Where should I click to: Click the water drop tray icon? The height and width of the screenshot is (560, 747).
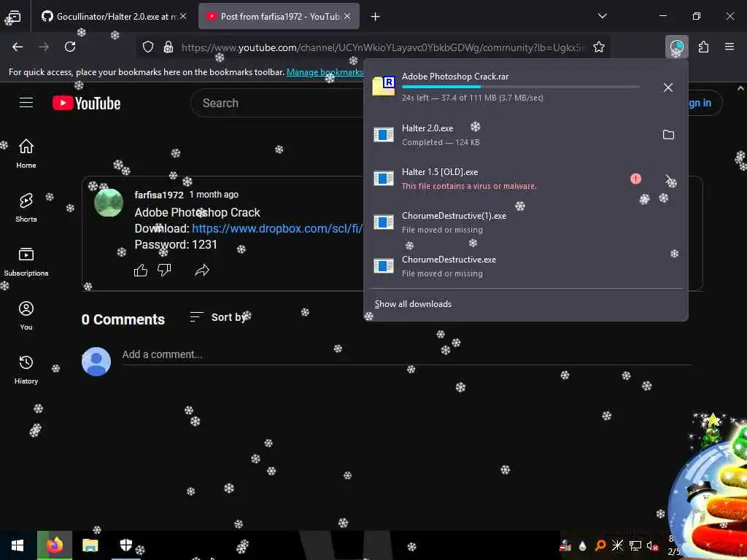582,545
